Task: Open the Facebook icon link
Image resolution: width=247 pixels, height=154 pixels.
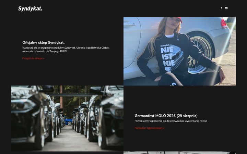Action: (221, 8)
